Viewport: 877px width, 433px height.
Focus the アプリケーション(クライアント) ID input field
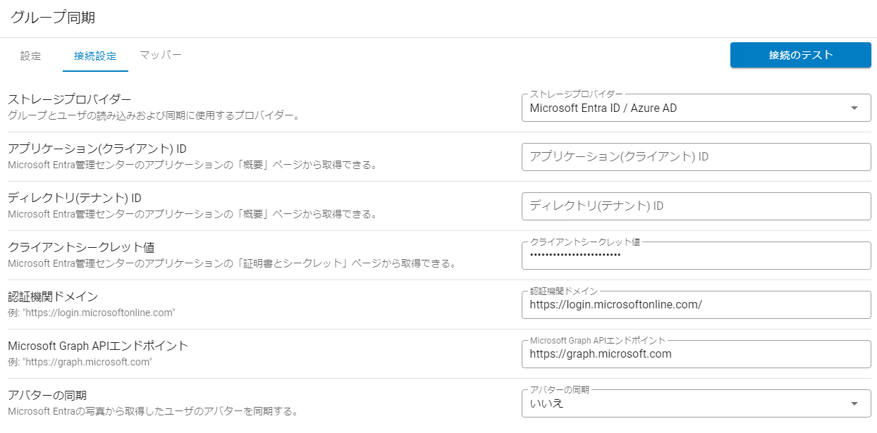(x=696, y=157)
